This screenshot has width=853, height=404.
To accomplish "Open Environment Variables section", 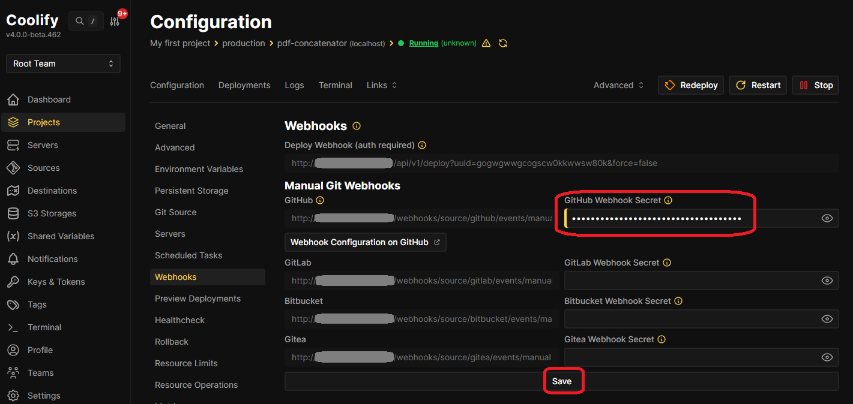I will pyautogui.click(x=207, y=169).
